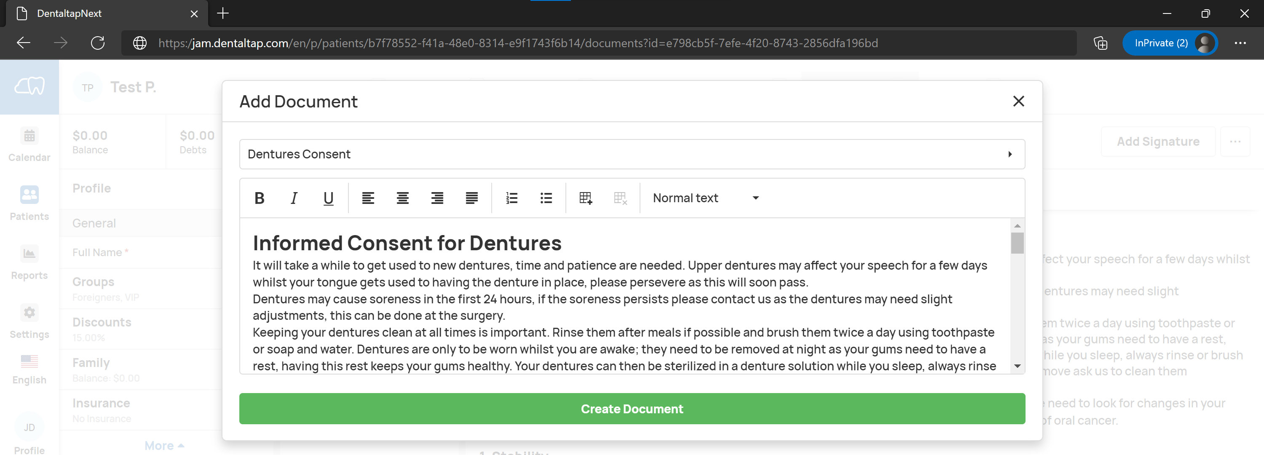The height and width of the screenshot is (455, 1264).
Task: Open a new browser tab
Action: tap(223, 13)
